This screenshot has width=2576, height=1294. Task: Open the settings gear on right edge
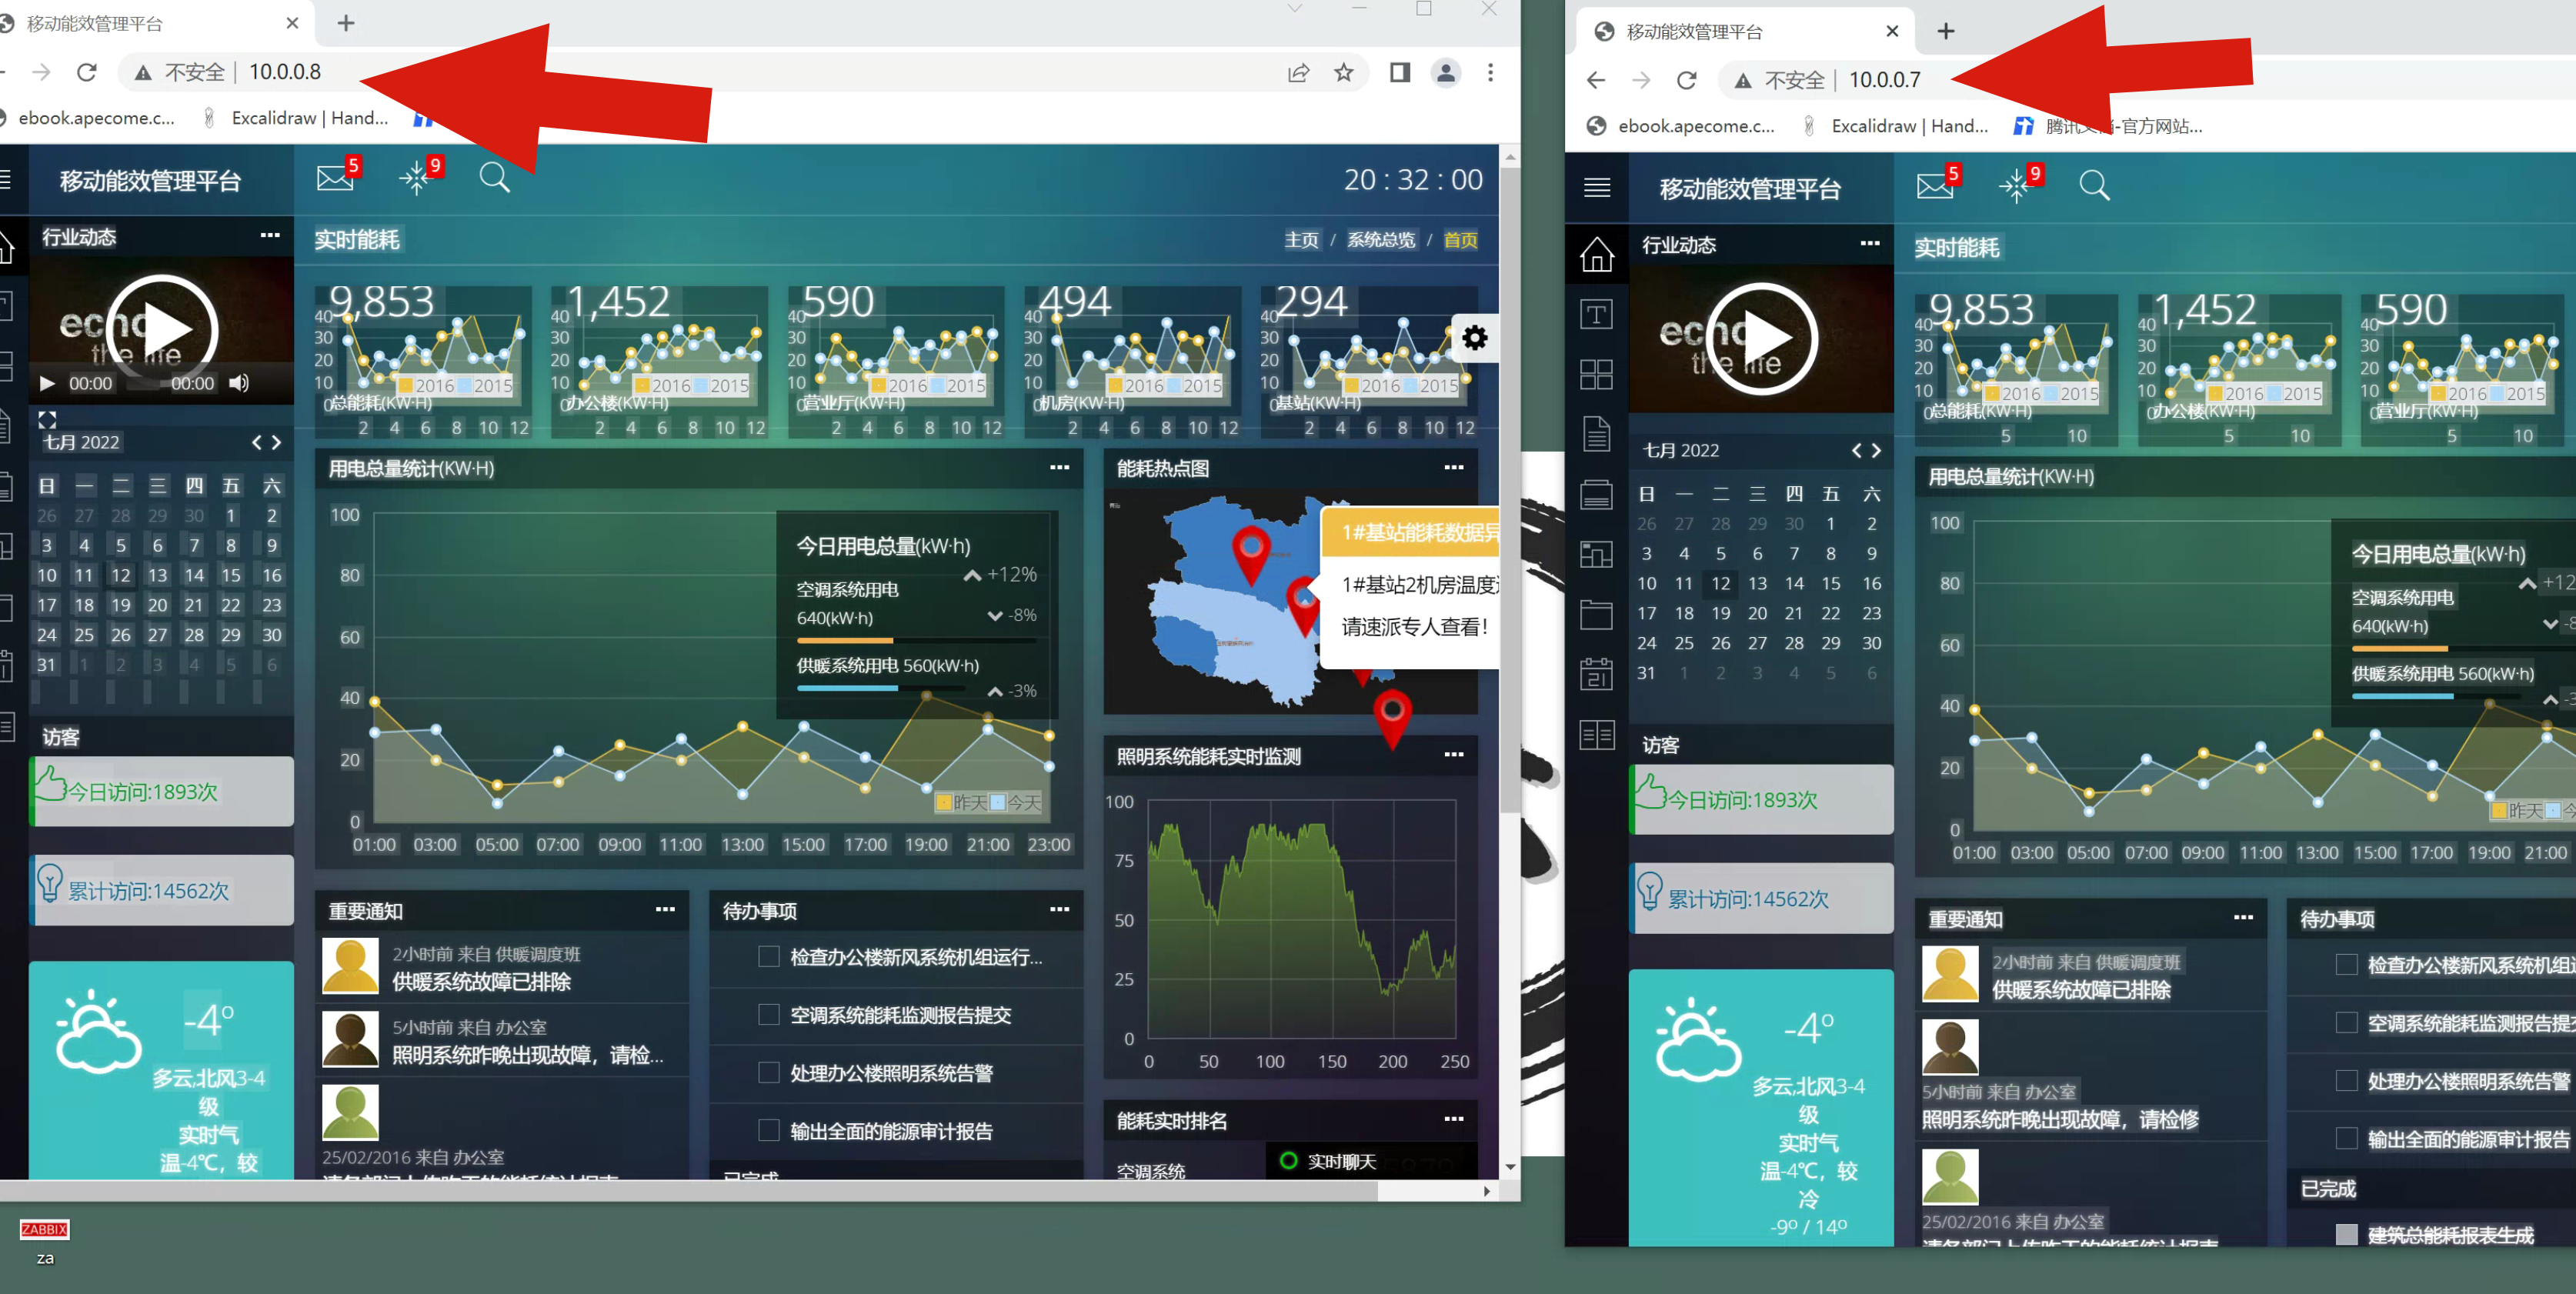1474,338
